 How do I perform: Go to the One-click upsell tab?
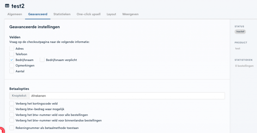point(88,14)
